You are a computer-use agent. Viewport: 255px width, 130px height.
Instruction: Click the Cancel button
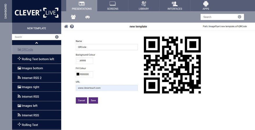(82, 100)
